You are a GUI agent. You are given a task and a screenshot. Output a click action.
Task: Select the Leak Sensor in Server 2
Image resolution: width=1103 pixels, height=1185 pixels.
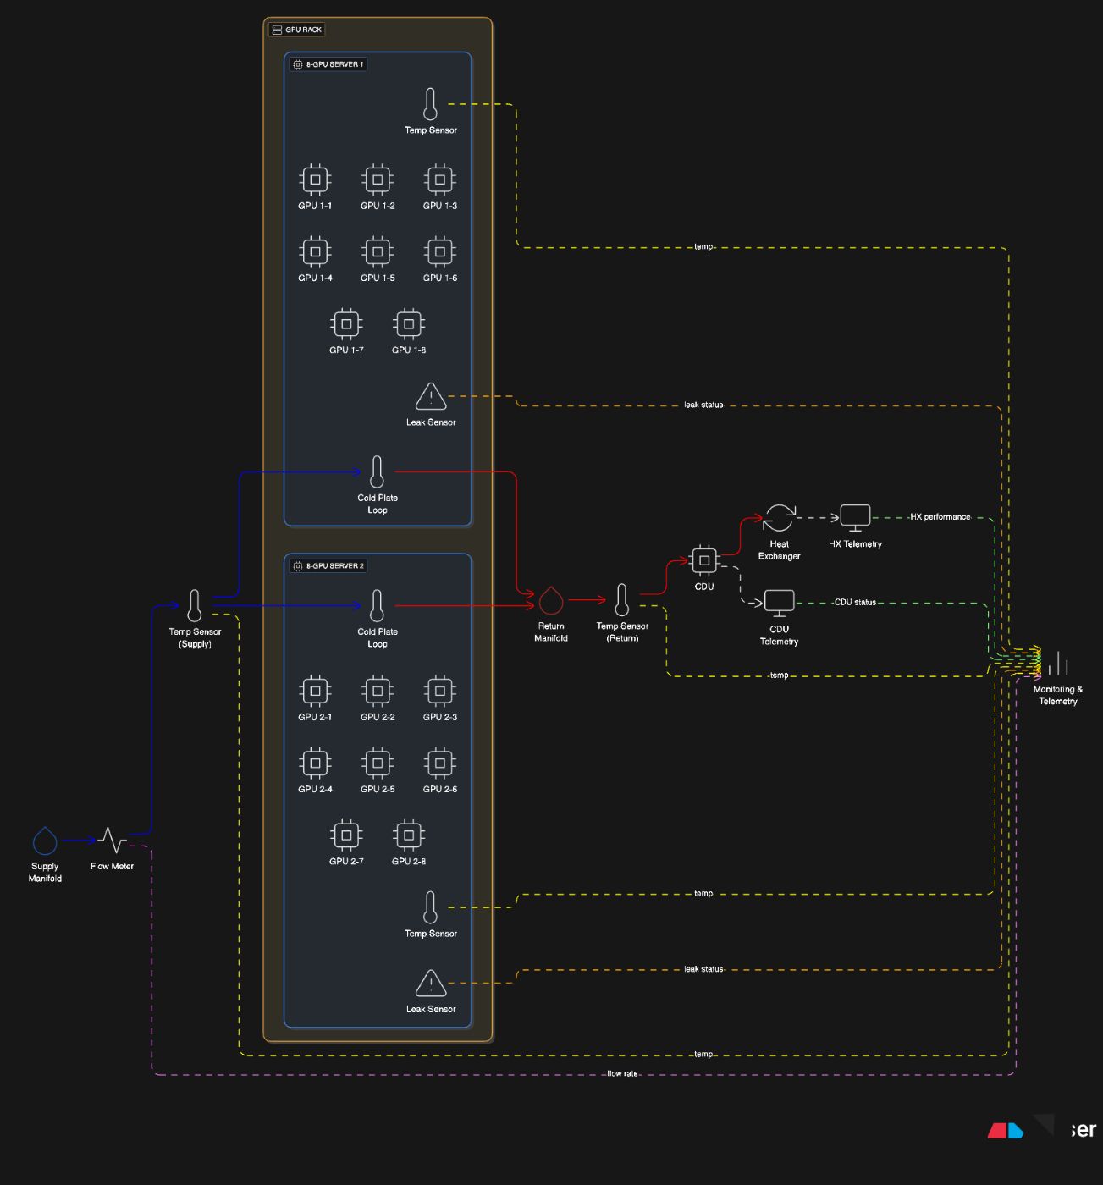pyautogui.click(x=431, y=984)
